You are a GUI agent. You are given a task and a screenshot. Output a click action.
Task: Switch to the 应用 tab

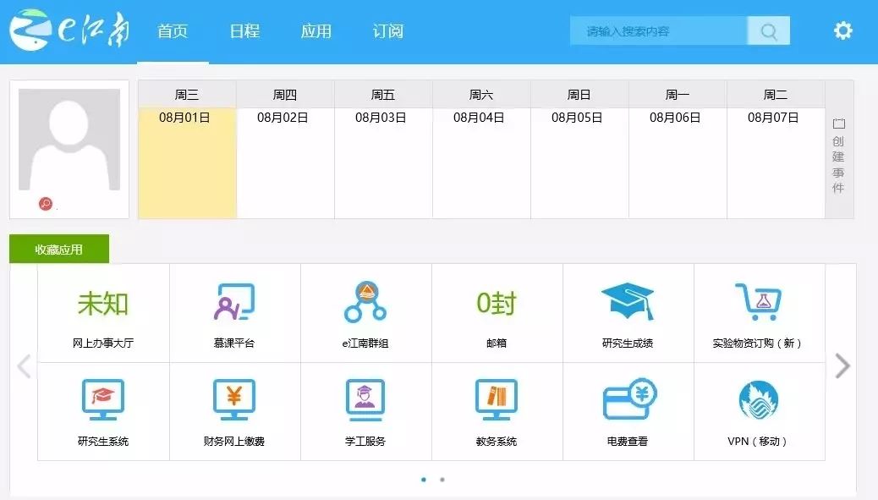click(315, 30)
